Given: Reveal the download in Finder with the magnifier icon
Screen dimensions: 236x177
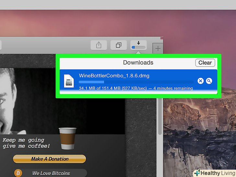Looking at the screenshot, I should (x=209, y=81).
